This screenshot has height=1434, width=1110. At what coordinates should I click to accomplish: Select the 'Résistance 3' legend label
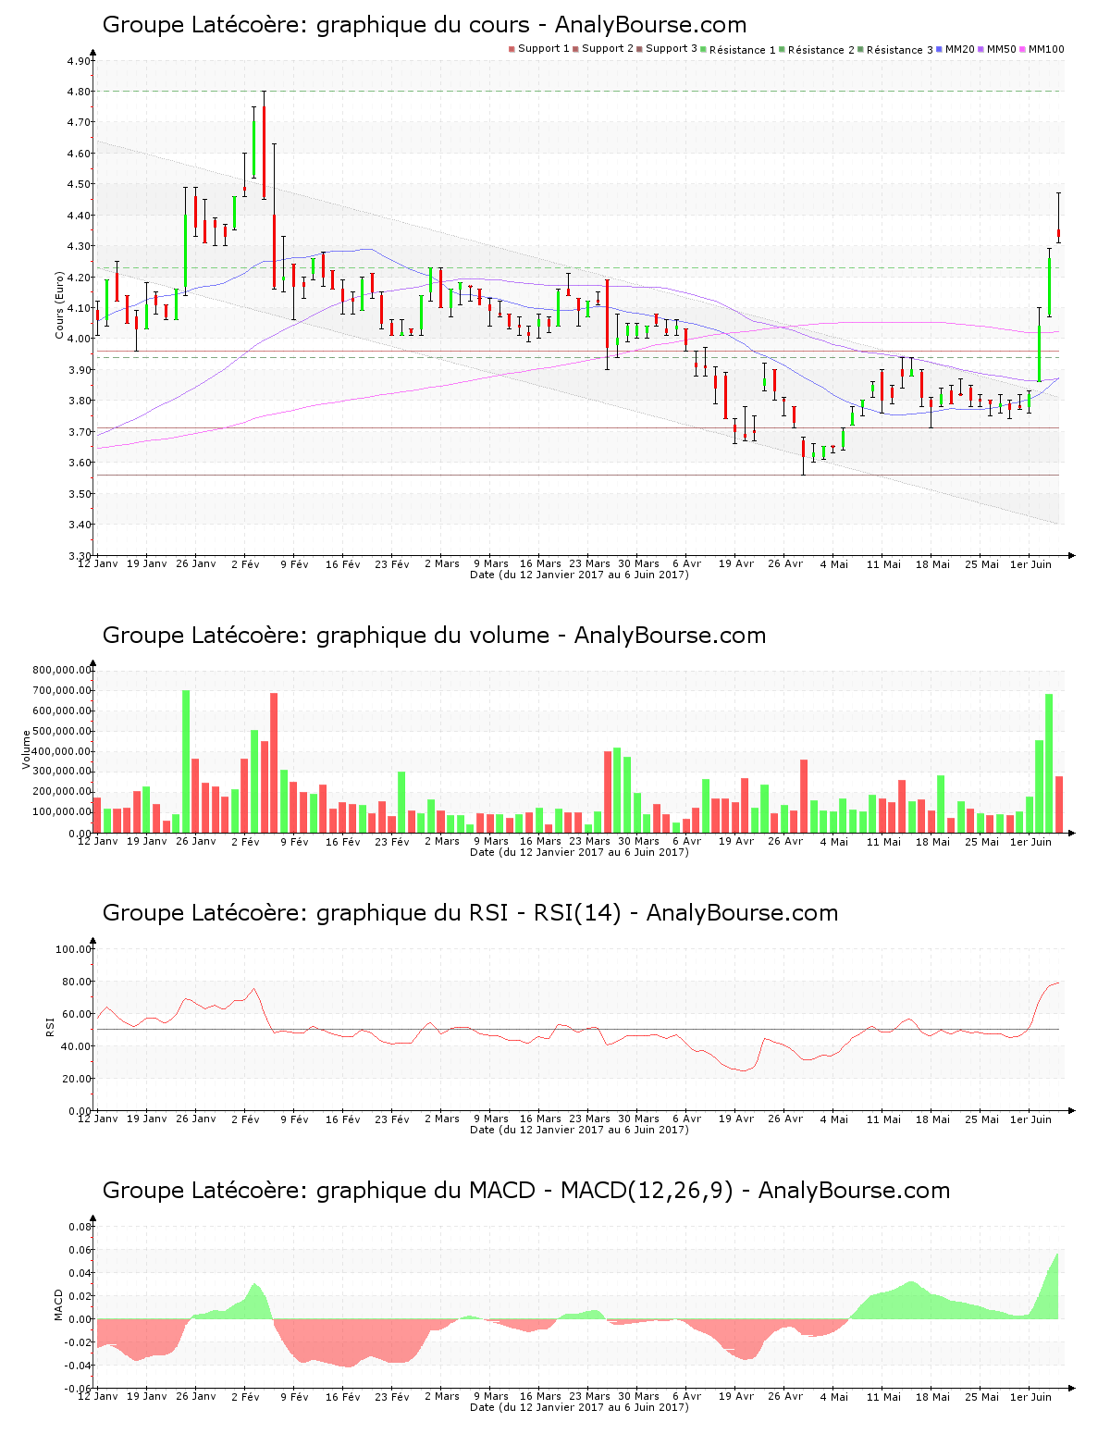click(900, 50)
